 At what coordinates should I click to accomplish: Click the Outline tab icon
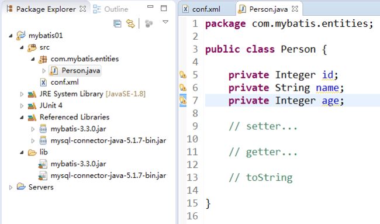coord(97,9)
